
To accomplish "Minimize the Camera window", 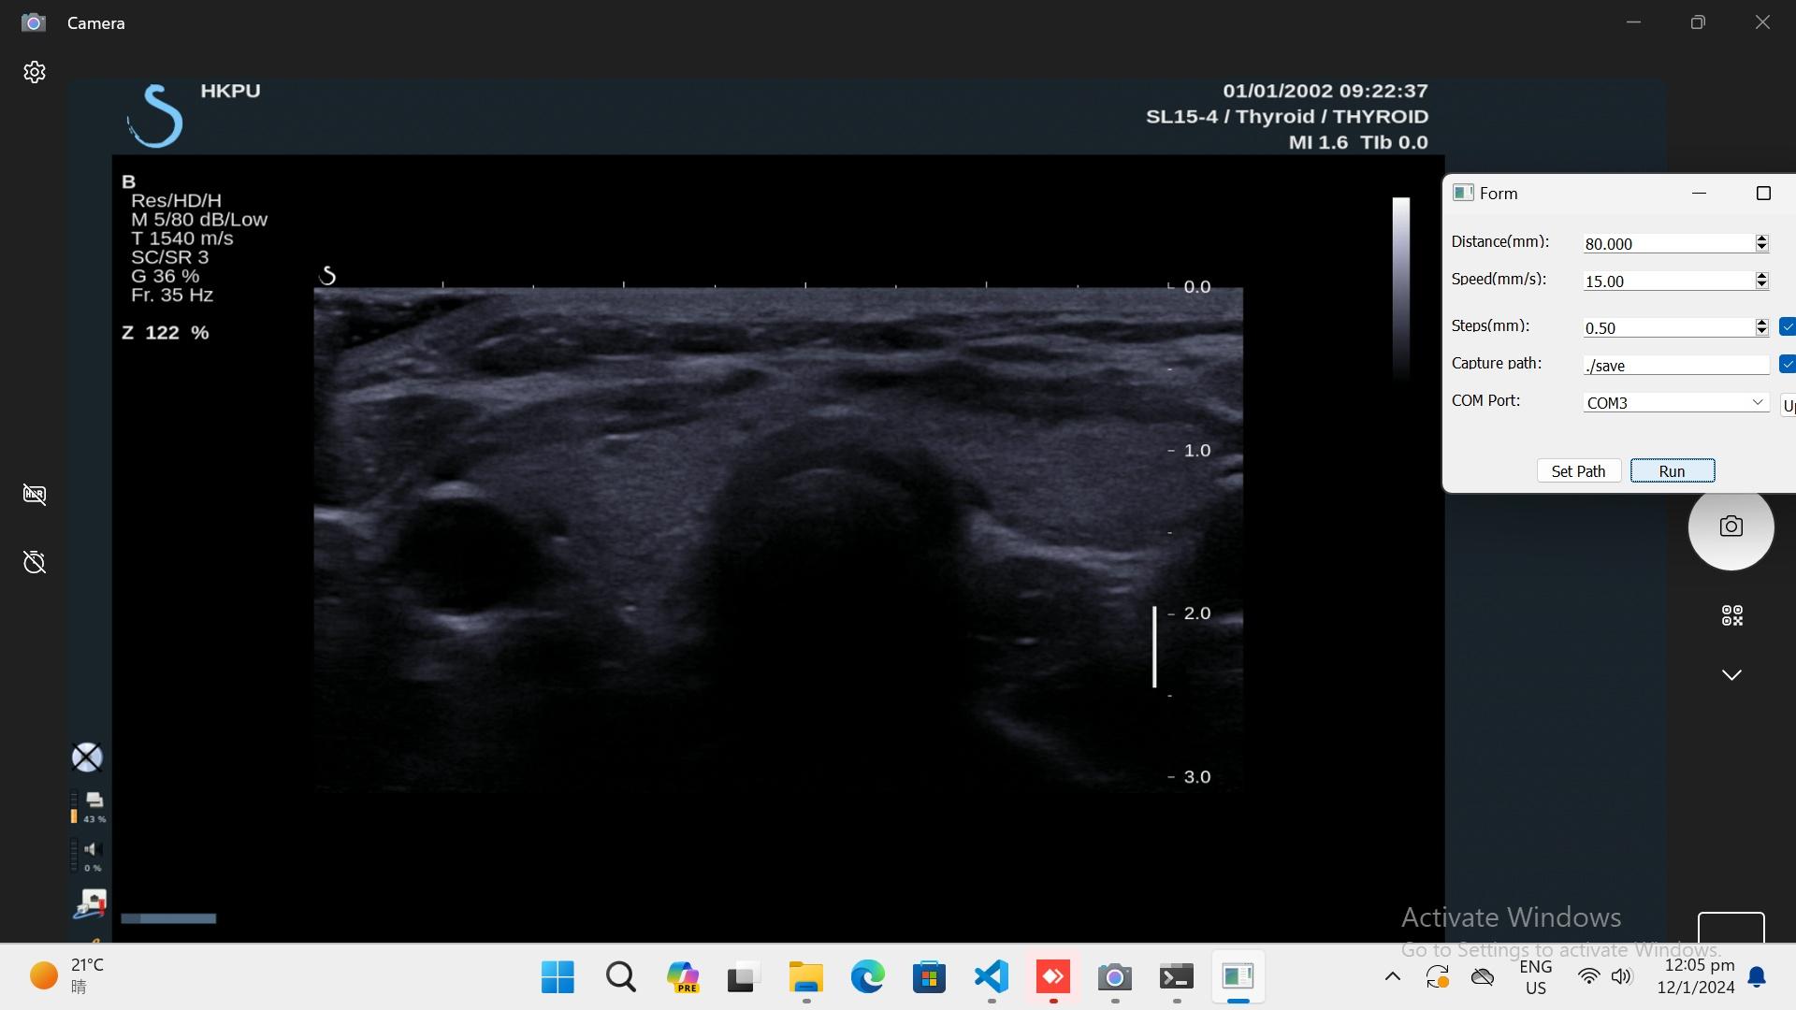I will tap(1634, 22).
